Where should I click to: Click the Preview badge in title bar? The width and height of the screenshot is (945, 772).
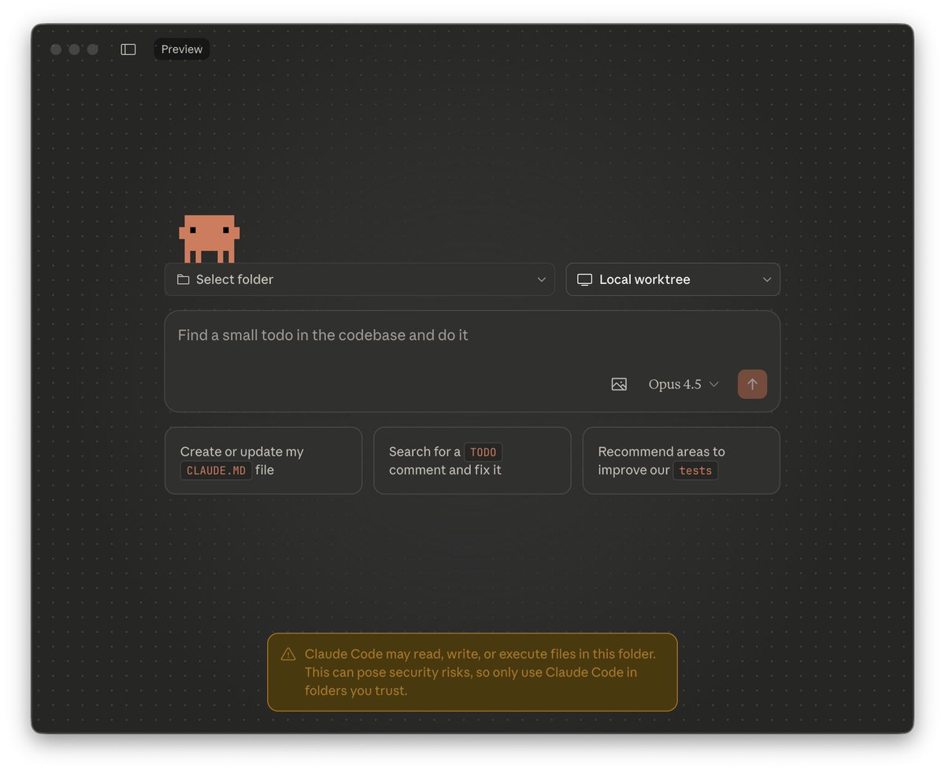click(x=182, y=50)
